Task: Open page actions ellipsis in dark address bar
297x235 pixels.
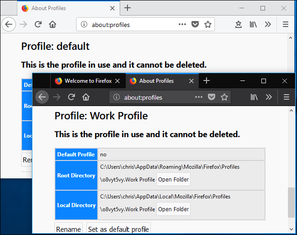Action: pos(198,97)
